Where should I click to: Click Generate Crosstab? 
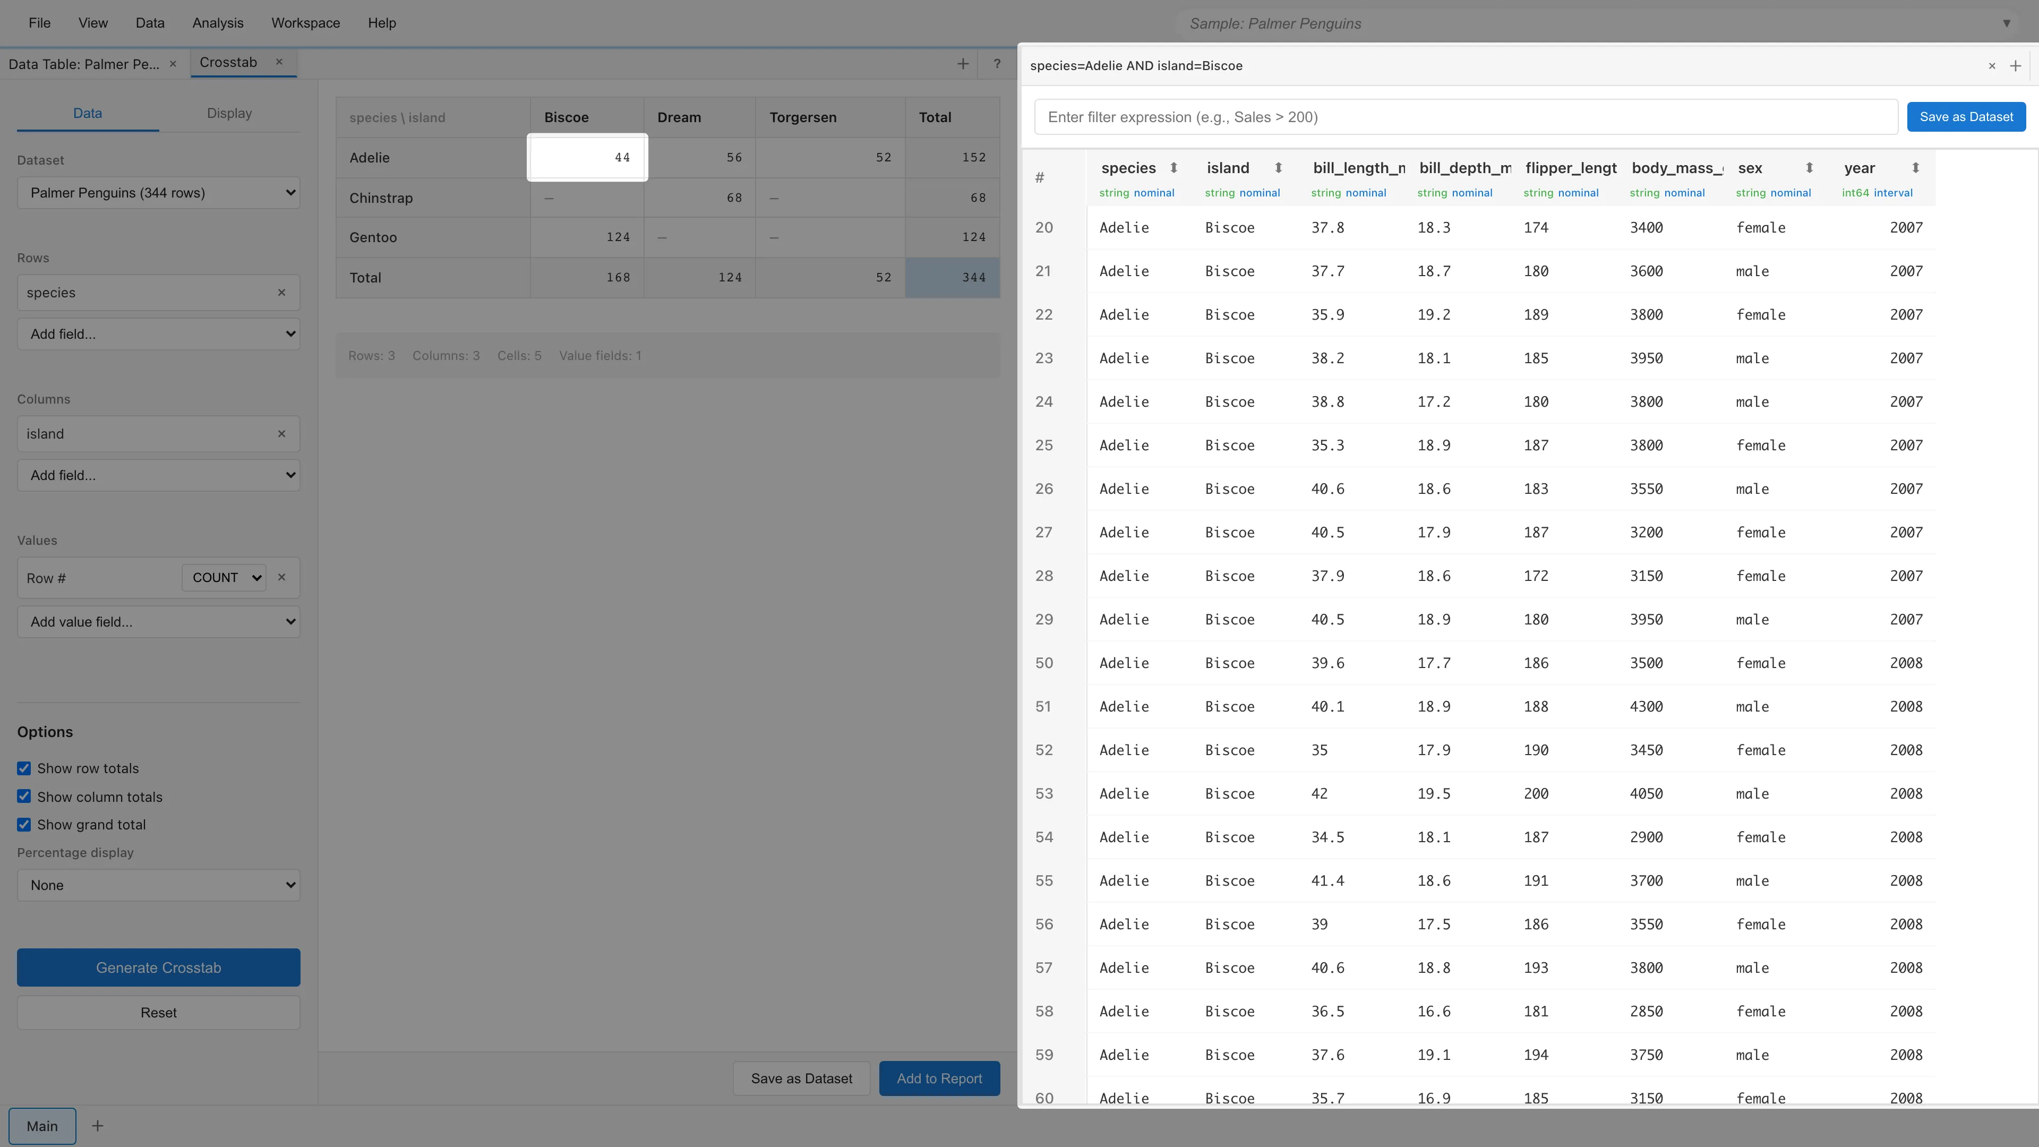coord(158,968)
